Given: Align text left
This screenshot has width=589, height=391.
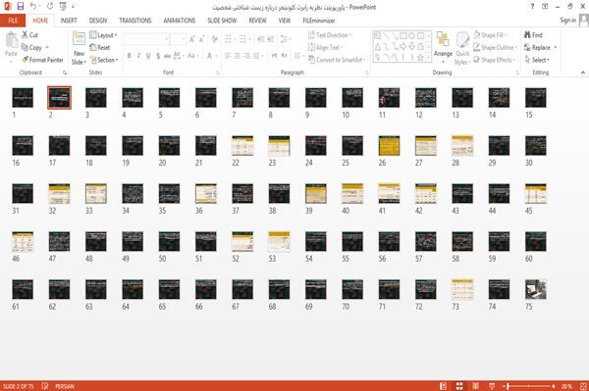Looking at the screenshot, I should [228, 56].
